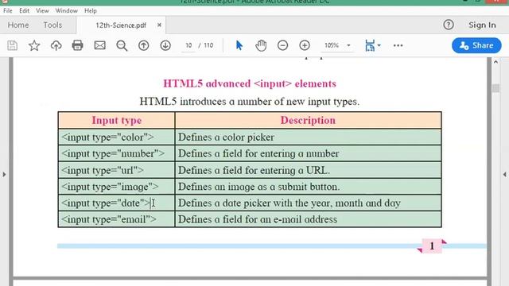Zoom out with the minus button
Image resolution: width=509 pixels, height=286 pixels.
[283, 45]
